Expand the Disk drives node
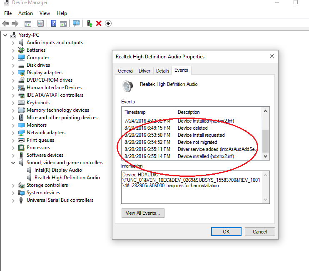The image size is (309, 271). point(13,65)
